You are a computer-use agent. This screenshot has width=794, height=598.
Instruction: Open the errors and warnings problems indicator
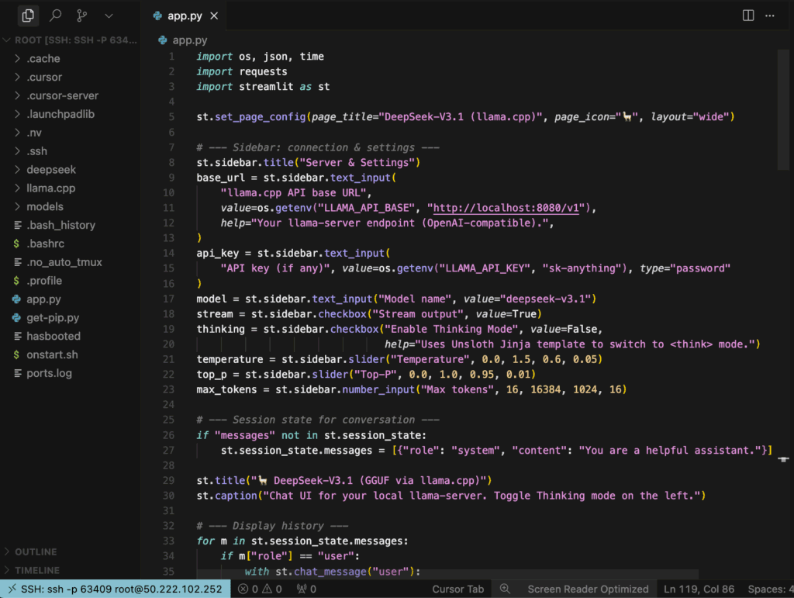coord(260,589)
